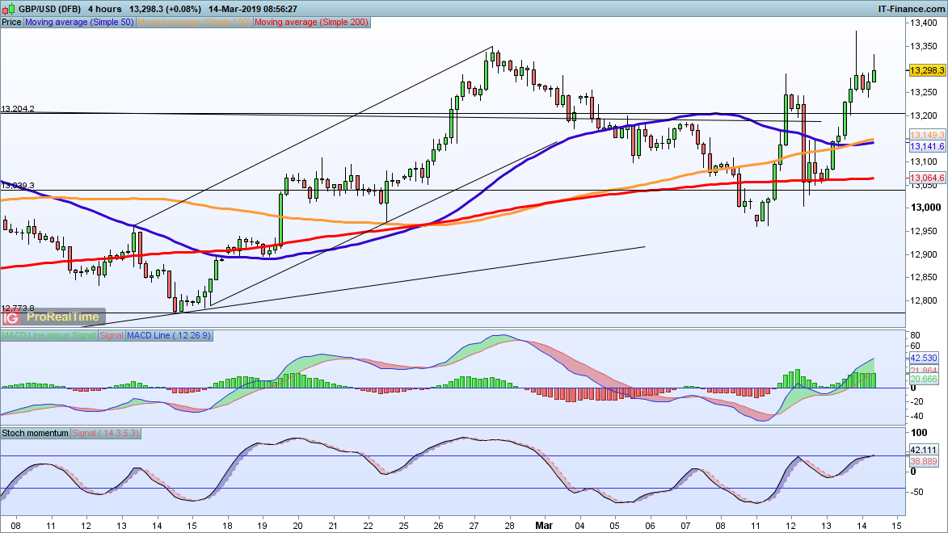Click the yellow 13,298.3 current price tag

(927, 71)
